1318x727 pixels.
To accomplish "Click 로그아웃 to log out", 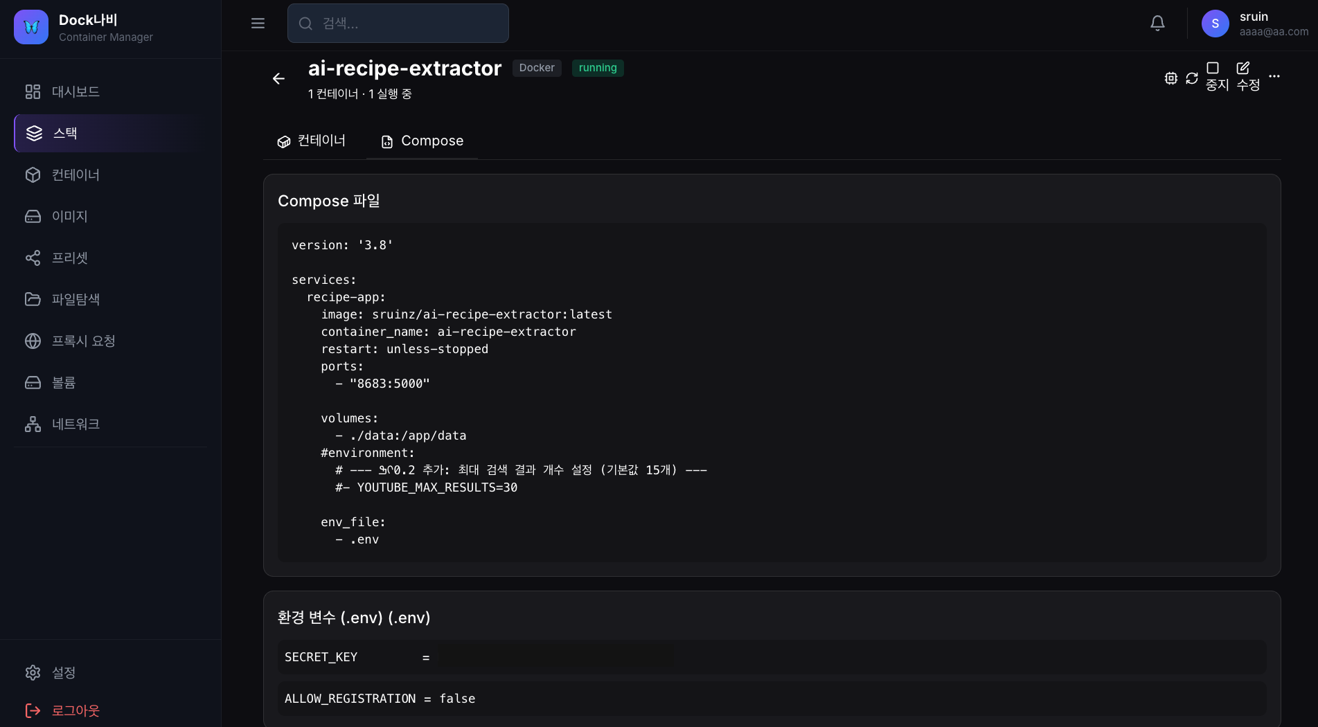I will click(75, 710).
